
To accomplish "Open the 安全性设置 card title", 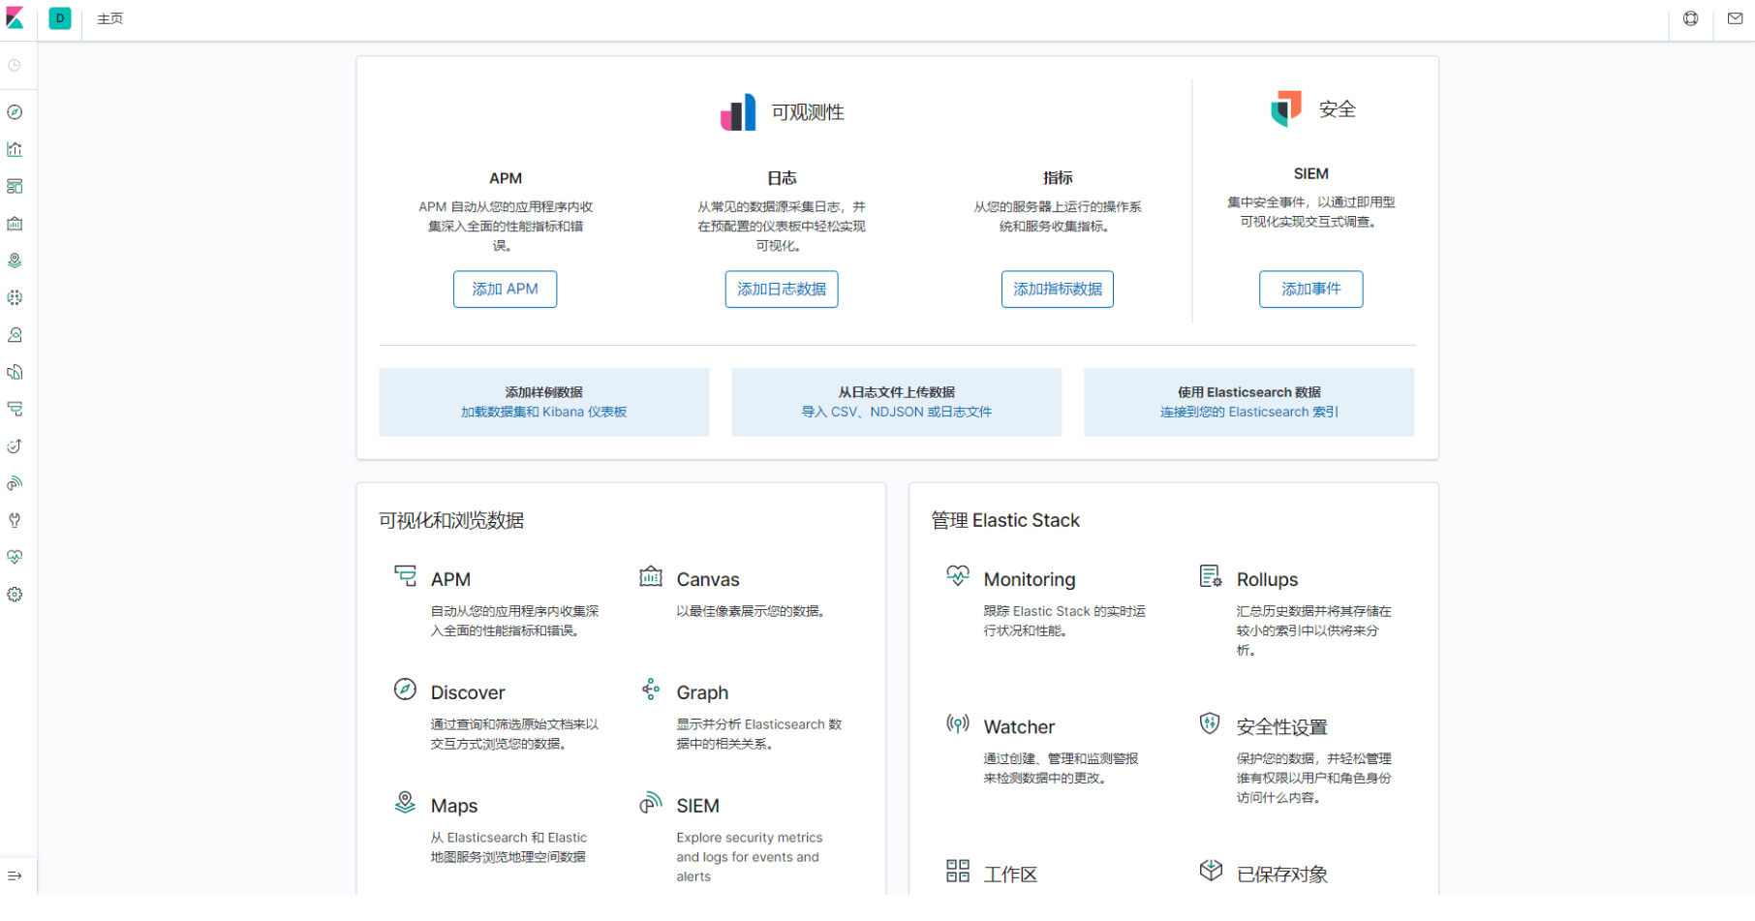I will click(x=1281, y=727).
